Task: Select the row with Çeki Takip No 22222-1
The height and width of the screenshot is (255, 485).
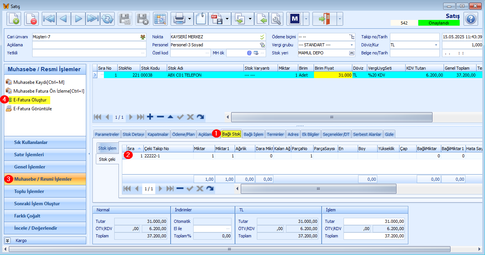Action: 302,156
